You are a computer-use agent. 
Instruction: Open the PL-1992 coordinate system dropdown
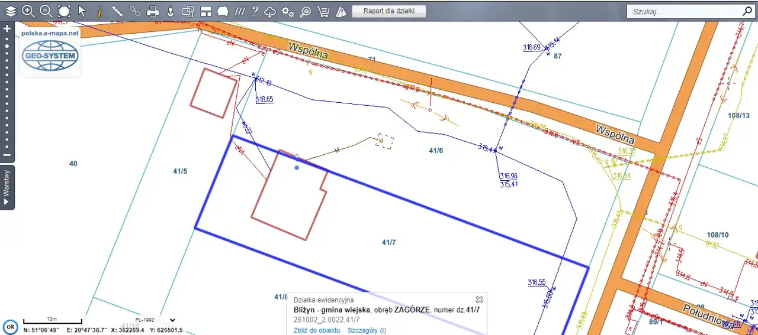pyautogui.click(x=172, y=320)
